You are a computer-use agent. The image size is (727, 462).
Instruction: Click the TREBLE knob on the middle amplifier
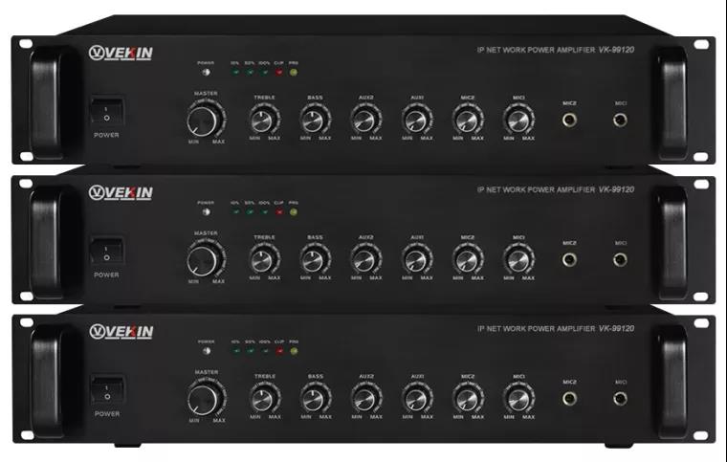point(264,260)
